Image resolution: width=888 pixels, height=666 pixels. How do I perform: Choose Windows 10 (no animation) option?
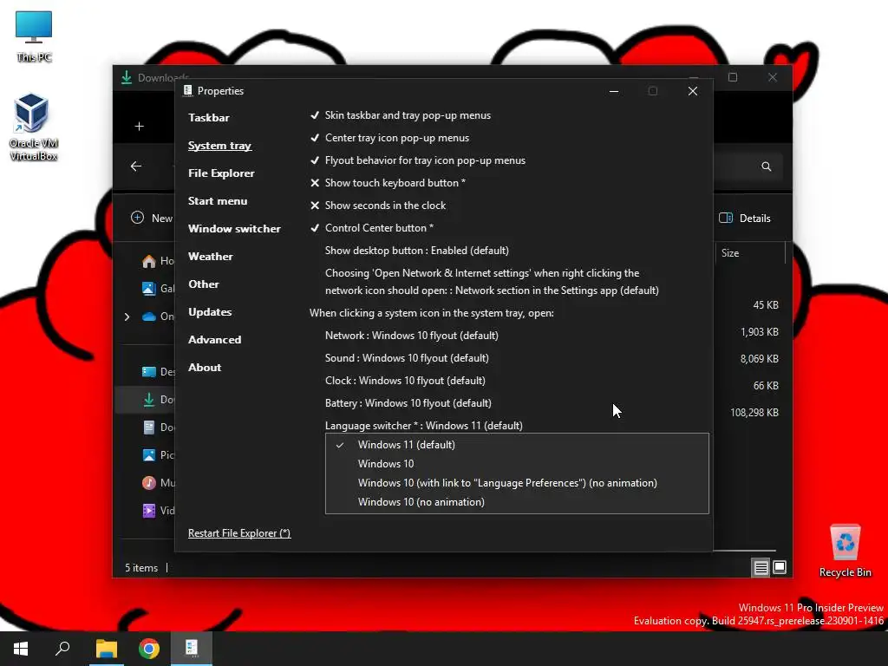517,502
